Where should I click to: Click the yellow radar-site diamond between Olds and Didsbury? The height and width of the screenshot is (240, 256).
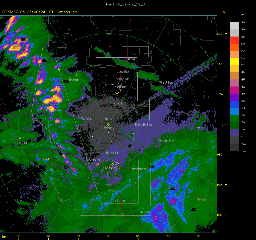109,124
